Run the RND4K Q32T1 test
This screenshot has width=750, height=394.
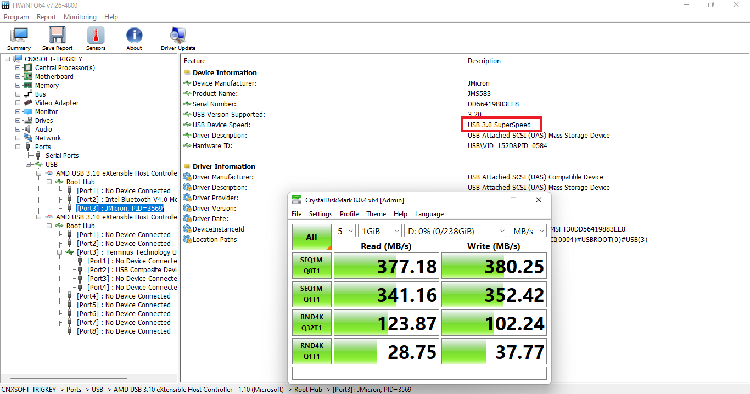click(312, 323)
